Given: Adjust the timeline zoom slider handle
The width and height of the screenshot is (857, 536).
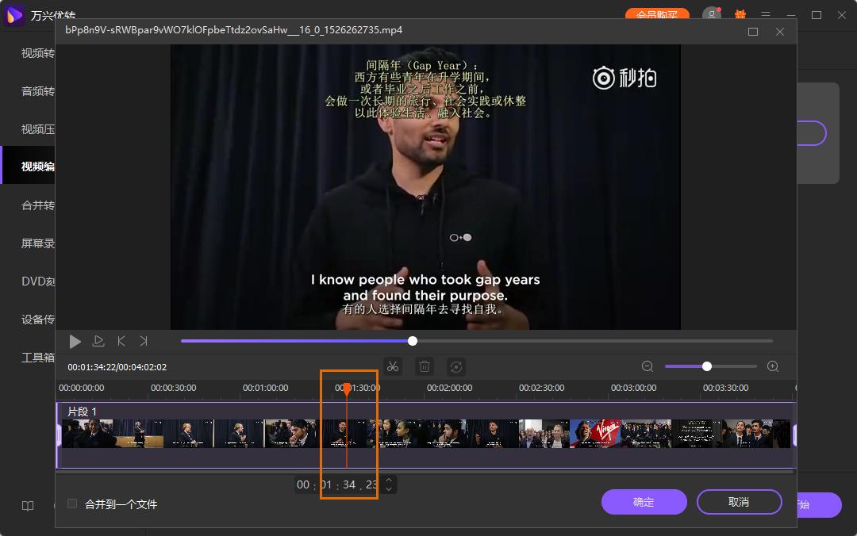Looking at the screenshot, I should (x=705, y=366).
